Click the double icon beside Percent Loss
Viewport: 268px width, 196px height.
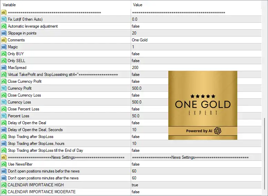coord(3,116)
